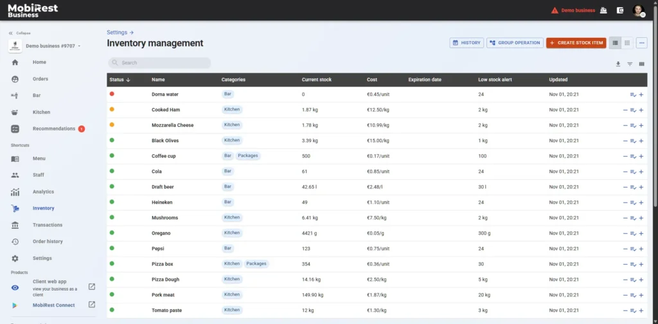
Task: Open the cash register icon in top bar
Action: click(x=603, y=10)
